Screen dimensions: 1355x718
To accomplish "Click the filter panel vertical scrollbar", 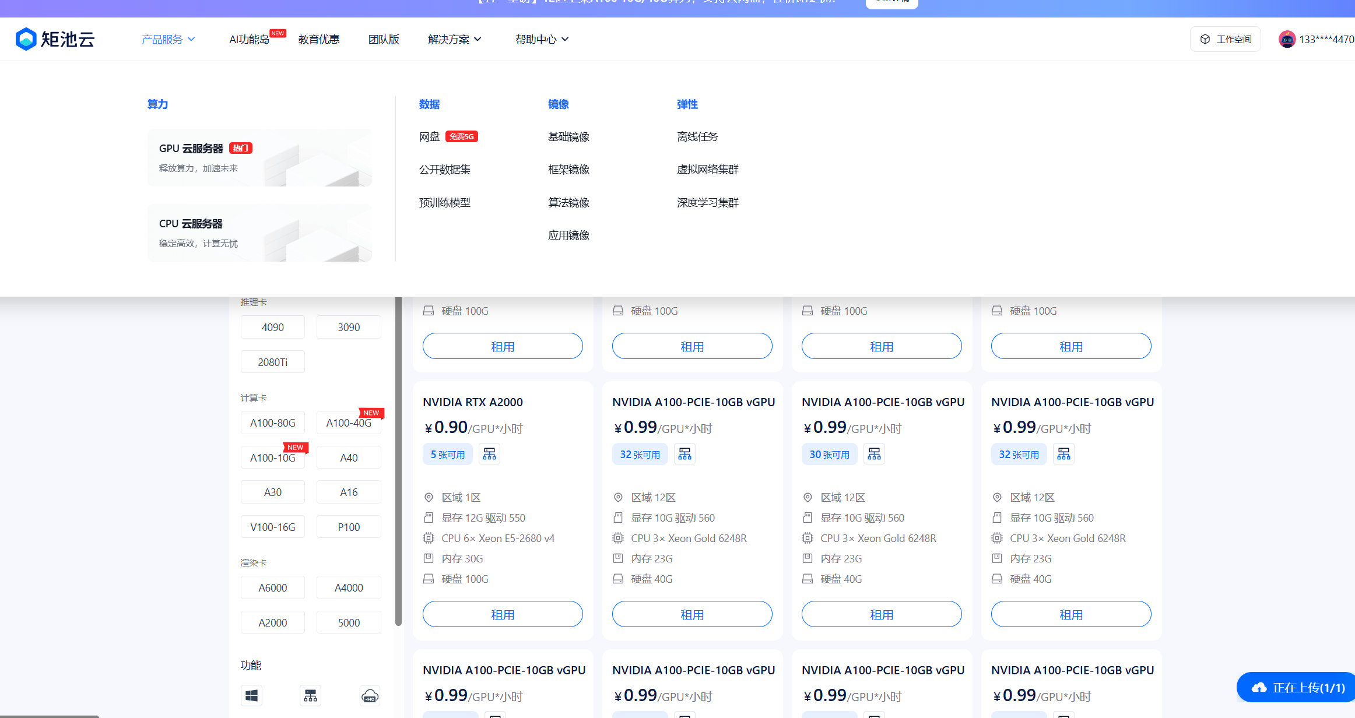I will [x=398, y=460].
